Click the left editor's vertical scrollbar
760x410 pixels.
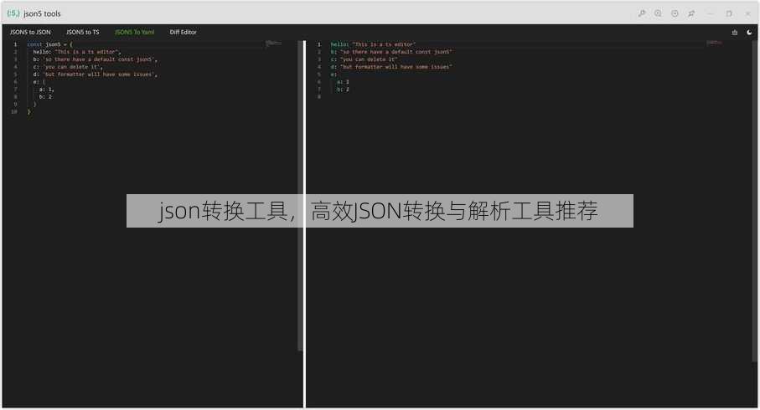[x=300, y=196]
